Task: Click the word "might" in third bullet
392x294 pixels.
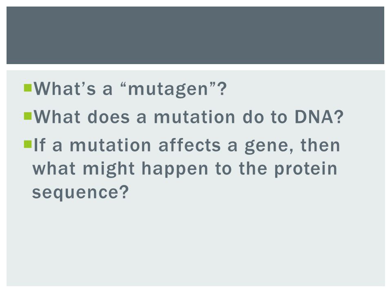Action: pyautogui.click(x=109, y=169)
